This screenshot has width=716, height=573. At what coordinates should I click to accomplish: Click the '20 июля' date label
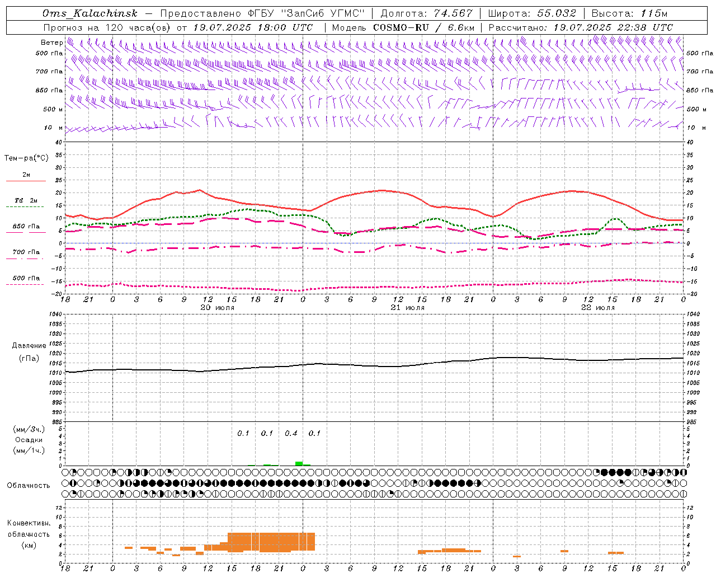pyautogui.click(x=217, y=308)
